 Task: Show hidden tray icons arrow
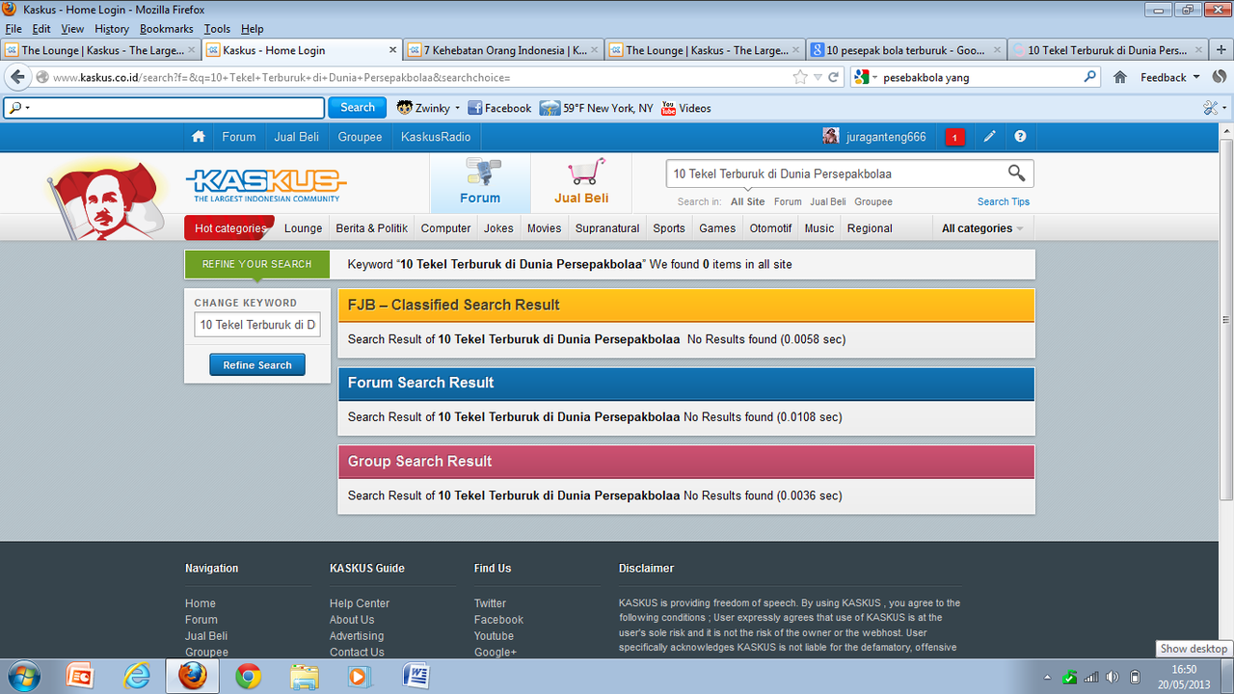coord(1048,677)
